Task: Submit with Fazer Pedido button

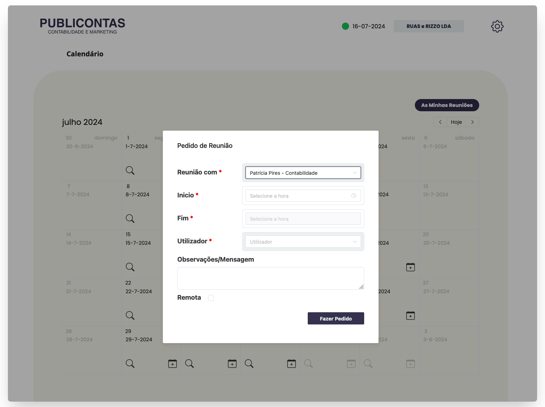Action: coord(336,318)
